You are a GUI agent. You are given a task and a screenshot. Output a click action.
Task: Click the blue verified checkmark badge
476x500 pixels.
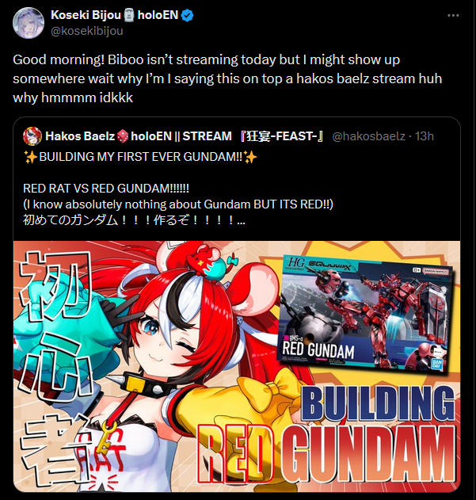pyautogui.click(x=188, y=15)
